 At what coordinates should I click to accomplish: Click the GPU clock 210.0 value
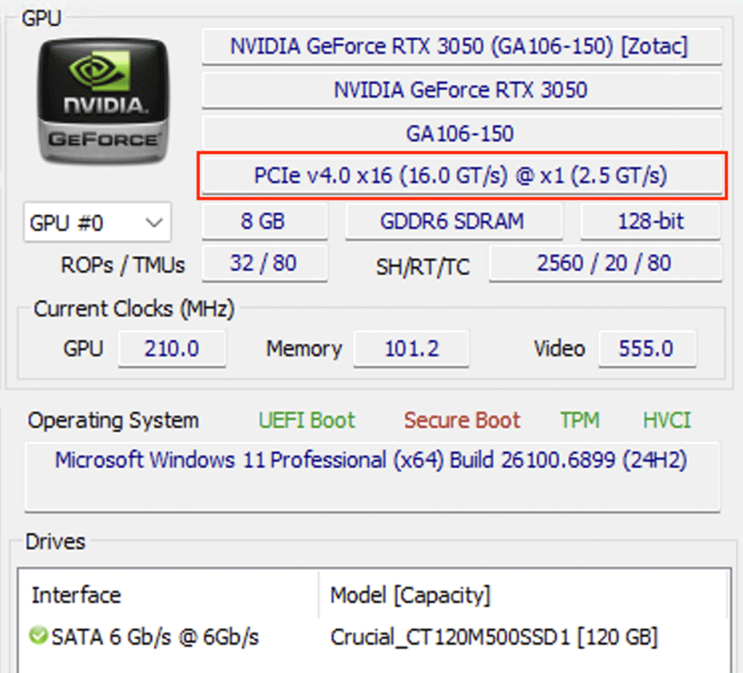coord(172,348)
